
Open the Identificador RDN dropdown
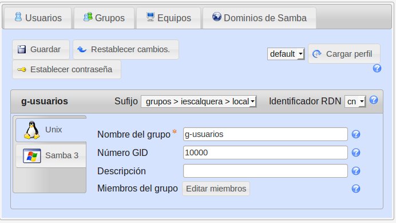point(355,101)
